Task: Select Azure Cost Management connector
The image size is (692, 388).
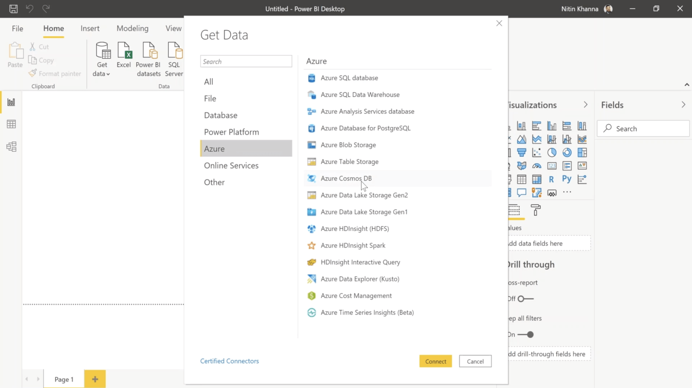Action: [398, 296]
